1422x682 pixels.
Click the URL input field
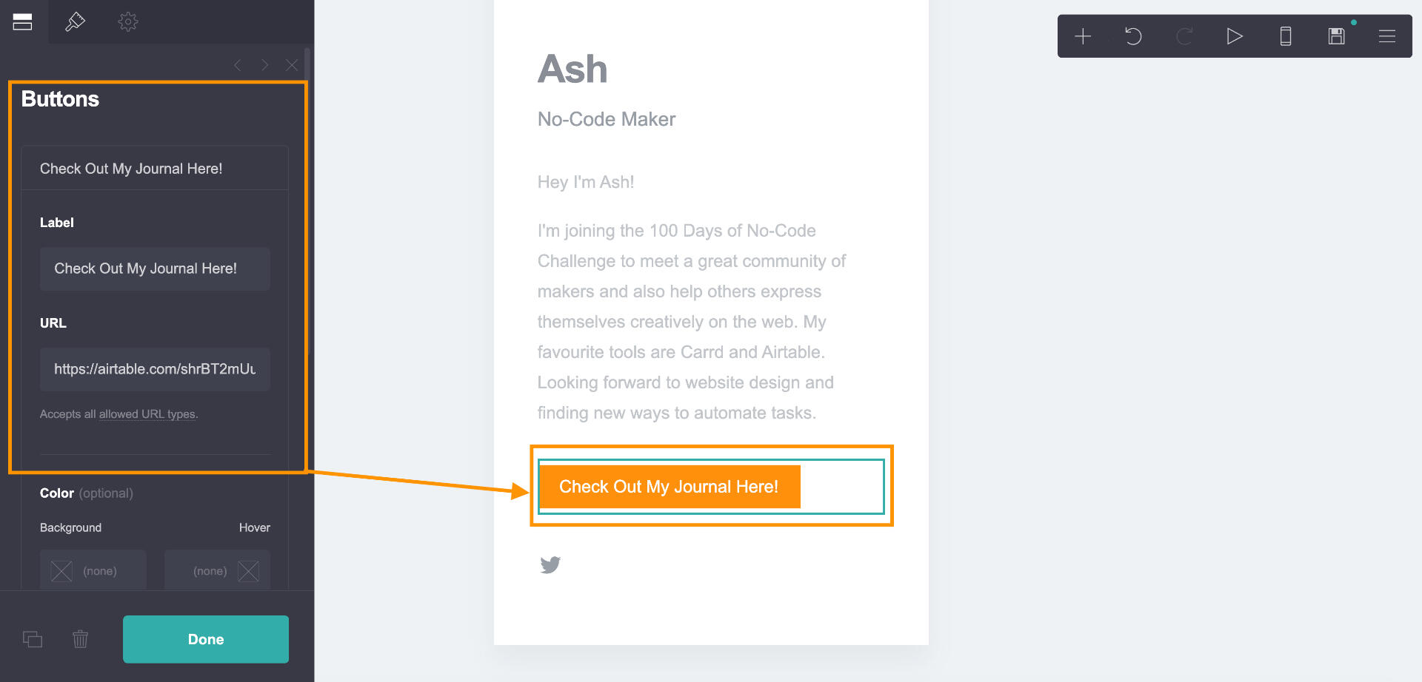pyautogui.click(x=155, y=369)
